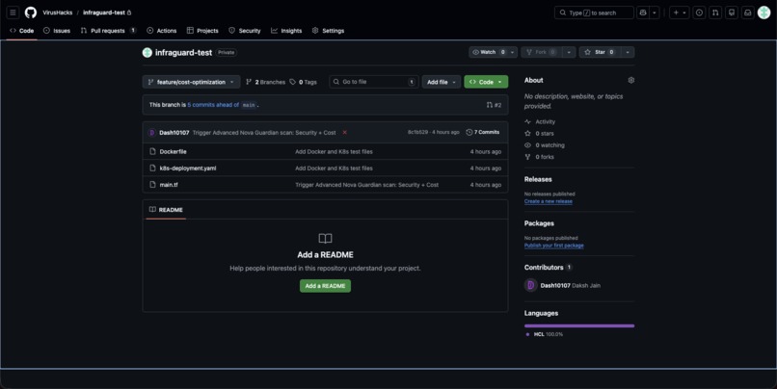Open Dockerfile's Add Docker and K8s commit message
The width and height of the screenshot is (777, 389).
[x=334, y=151]
